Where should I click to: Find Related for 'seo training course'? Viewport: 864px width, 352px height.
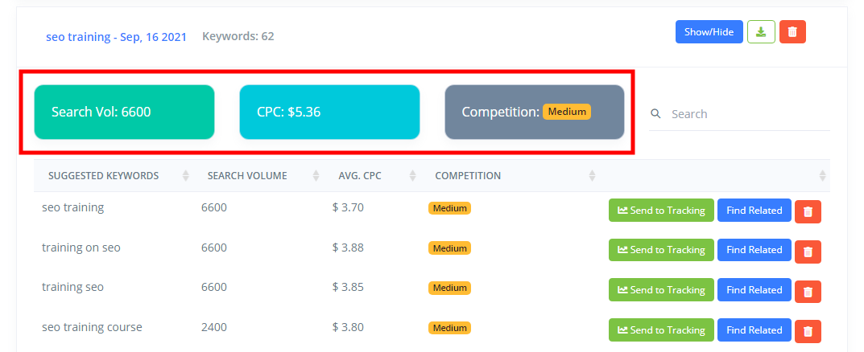click(754, 330)
